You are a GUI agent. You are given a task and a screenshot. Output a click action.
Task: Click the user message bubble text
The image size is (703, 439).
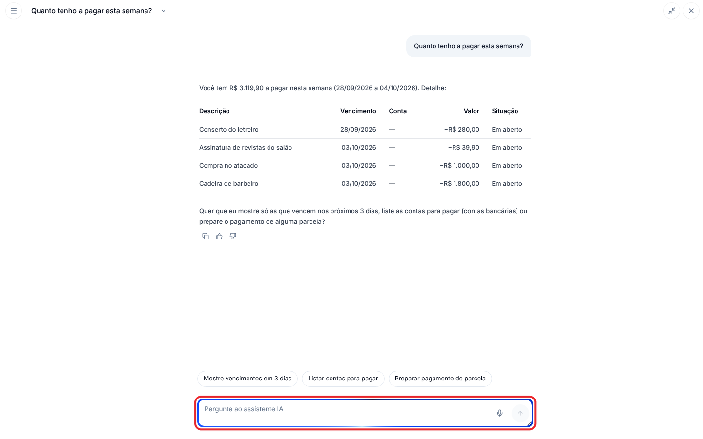(469, 46)
